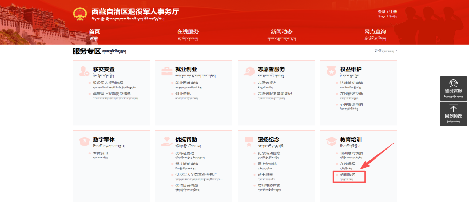This screenshot has width=469, height=202.
Task: Click the 褒扬纪念 flag icon
Action: (x=249, y=142)
